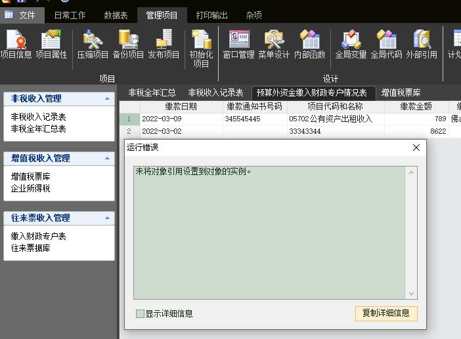The width and height of the screenshot is (461, 339).
Task: Select the 33343344 cell
Action: [x=336, y=131]
